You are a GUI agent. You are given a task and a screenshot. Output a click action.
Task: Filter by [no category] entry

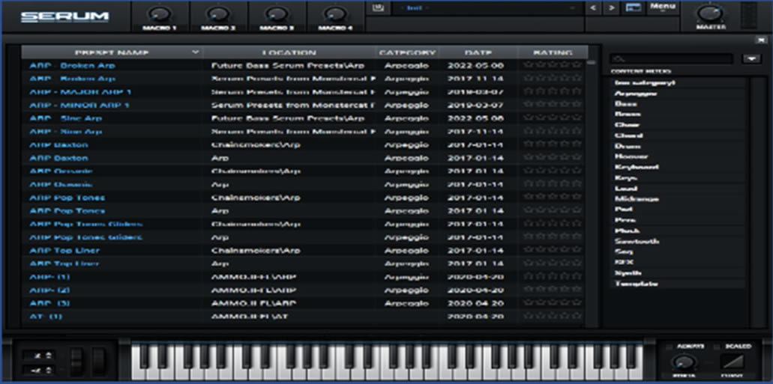(x=677, y=82)
